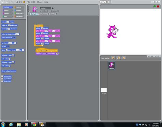Screen dimensions: 162x127
Task: Set rotation style to left-right flip
Action: coord(29,9)
